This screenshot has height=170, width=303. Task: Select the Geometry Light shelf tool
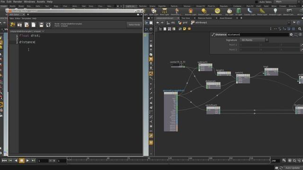point(177,11)
